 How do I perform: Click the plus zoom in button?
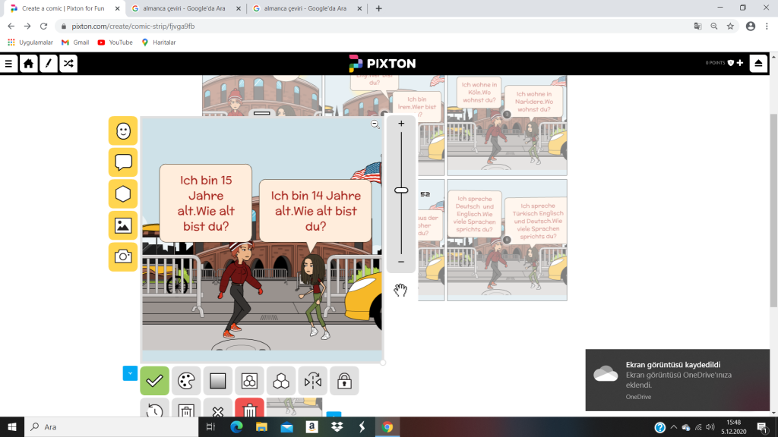click(401, 124)
